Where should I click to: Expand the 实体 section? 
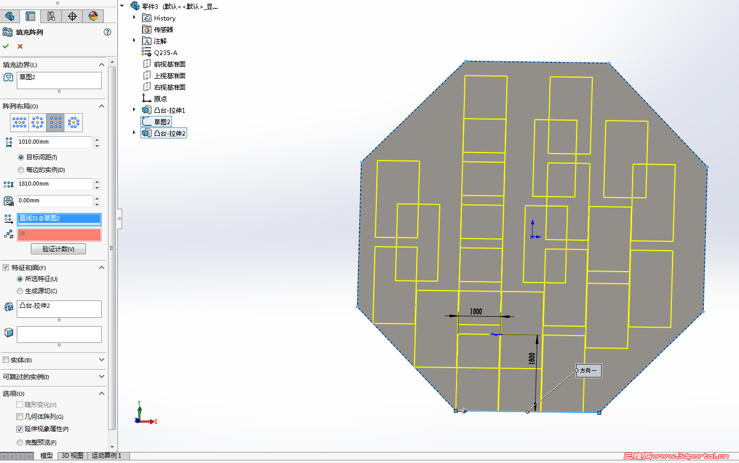pyautogui.click(x=102, y=360)
